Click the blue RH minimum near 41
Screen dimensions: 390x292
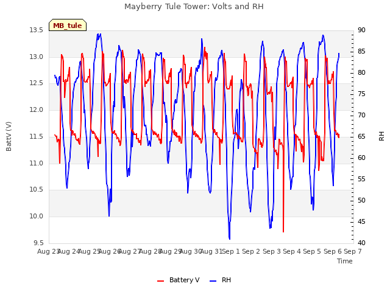click(x=229, y=238)
